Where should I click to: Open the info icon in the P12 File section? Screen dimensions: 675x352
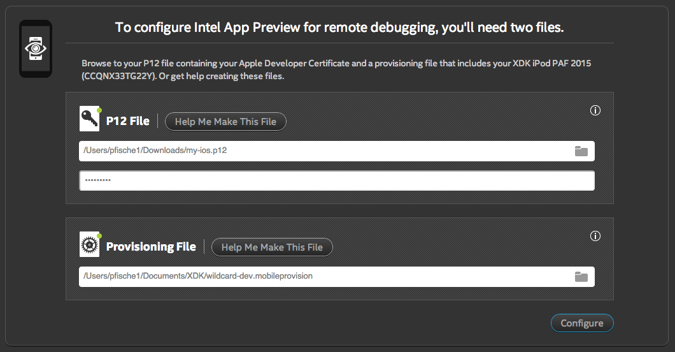click(595, 110)
